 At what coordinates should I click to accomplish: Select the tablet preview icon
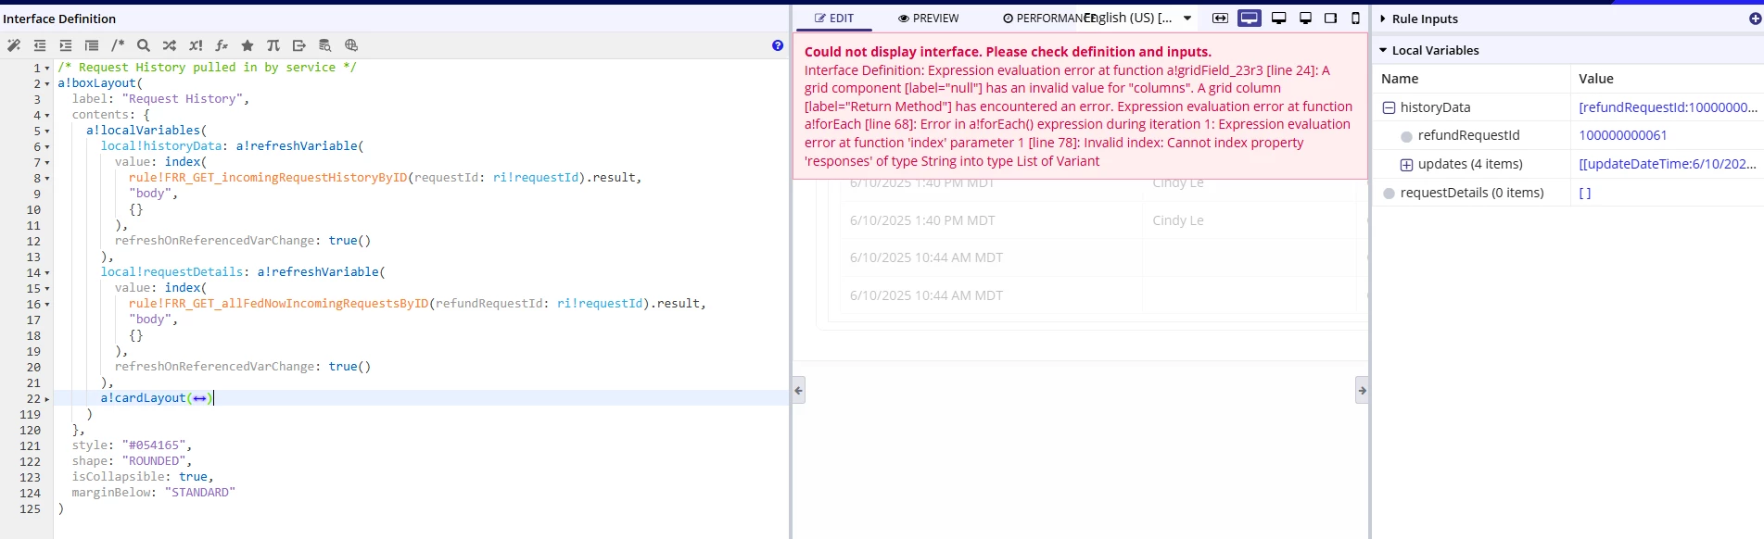tap(1330, 18)
